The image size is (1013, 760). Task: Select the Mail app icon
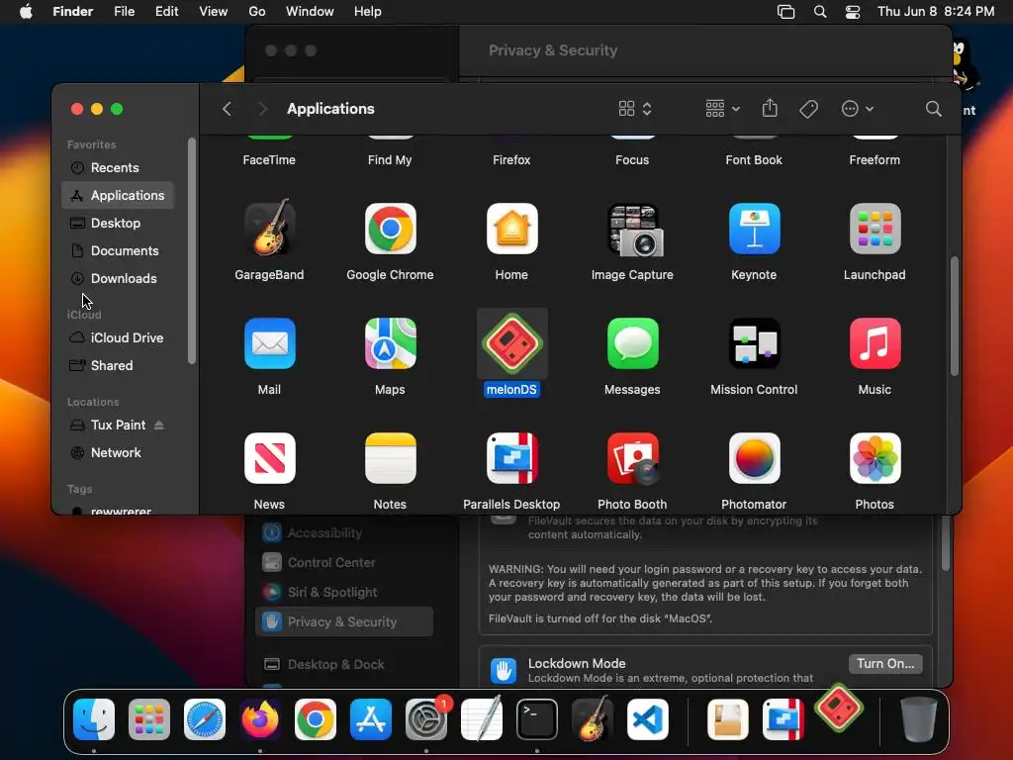(x=269, y=343)
